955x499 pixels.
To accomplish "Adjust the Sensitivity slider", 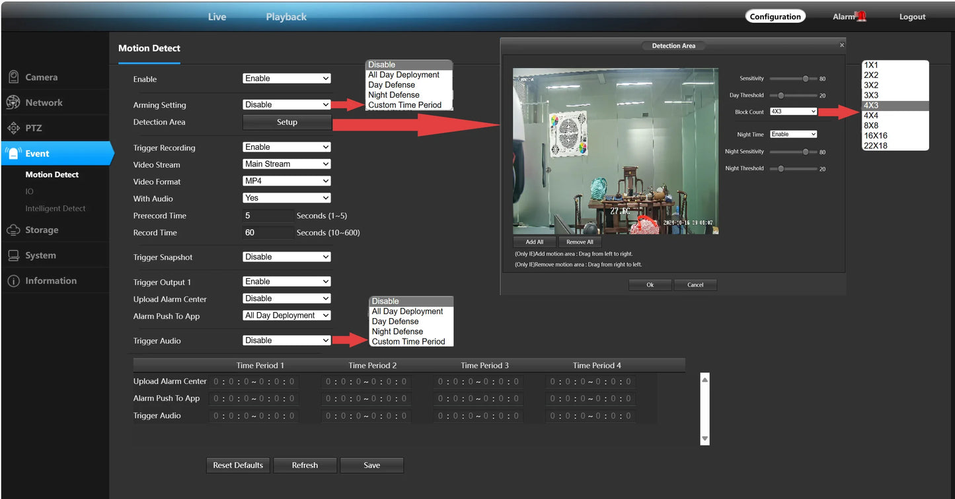I will click(x=805, y=79).
